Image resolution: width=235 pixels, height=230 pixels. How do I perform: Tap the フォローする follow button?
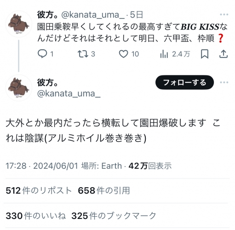coord(184,82)
